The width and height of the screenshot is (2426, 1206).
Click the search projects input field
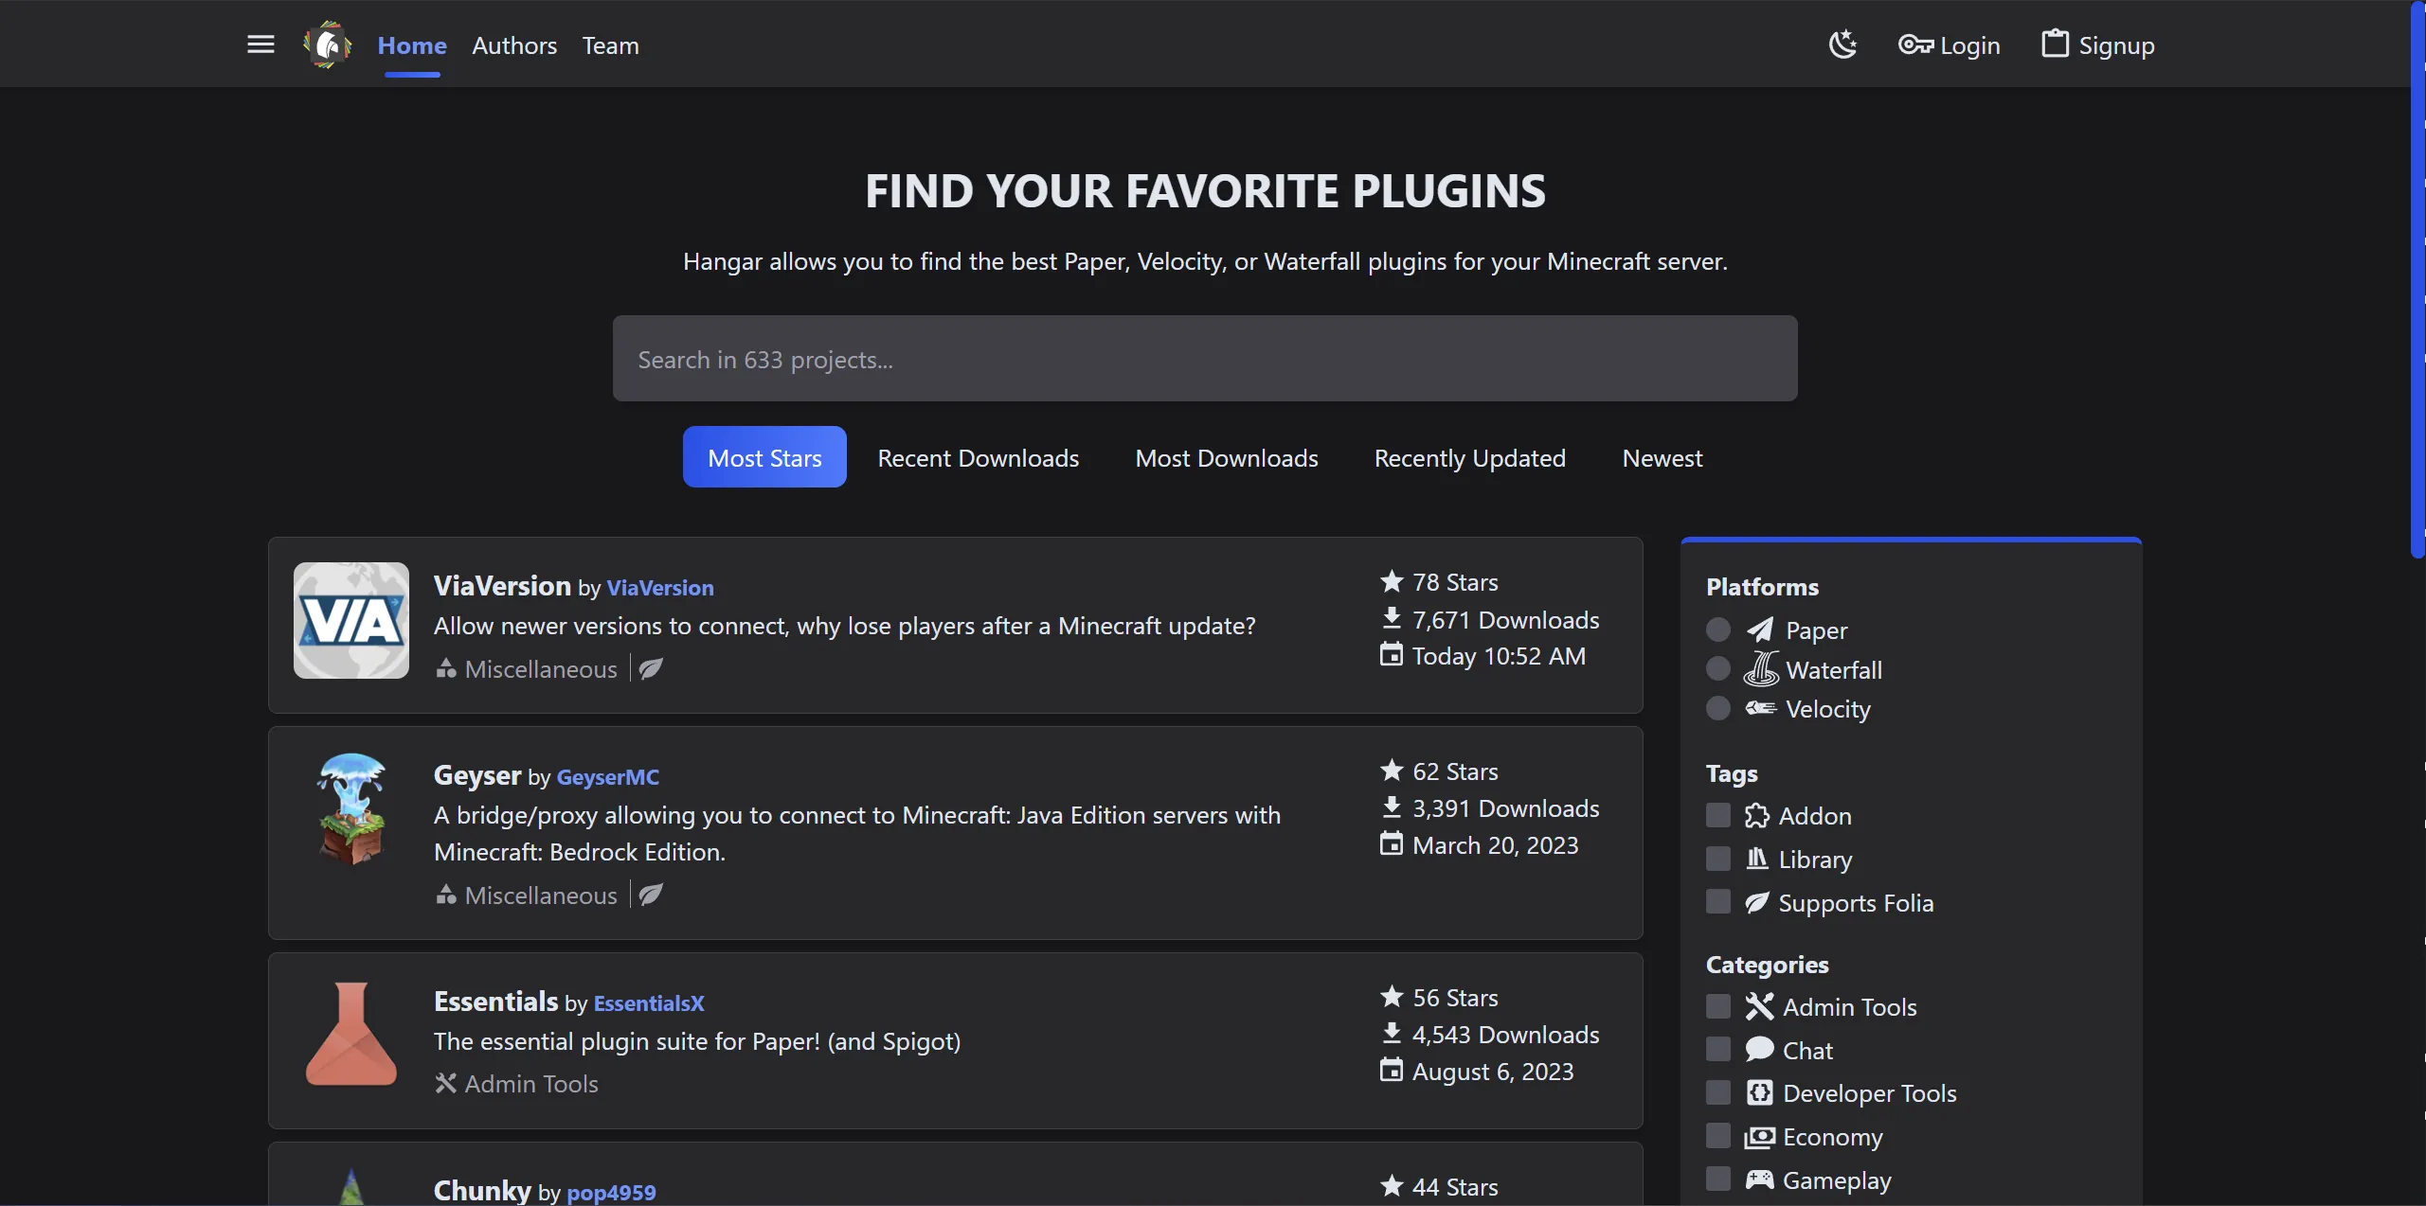click(1205, 359)
